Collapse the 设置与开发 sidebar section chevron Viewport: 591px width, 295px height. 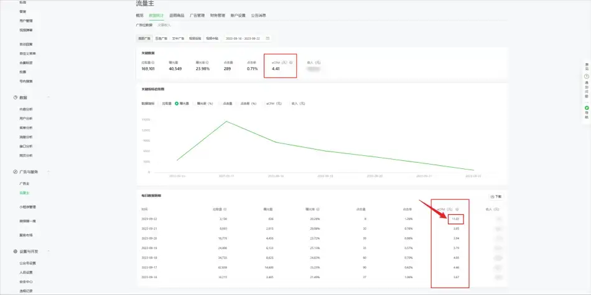tap(49, 252)
